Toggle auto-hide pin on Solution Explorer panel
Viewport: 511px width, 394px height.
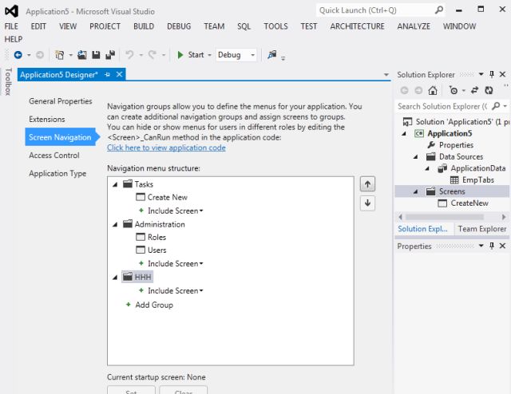[x=490, y=74]
